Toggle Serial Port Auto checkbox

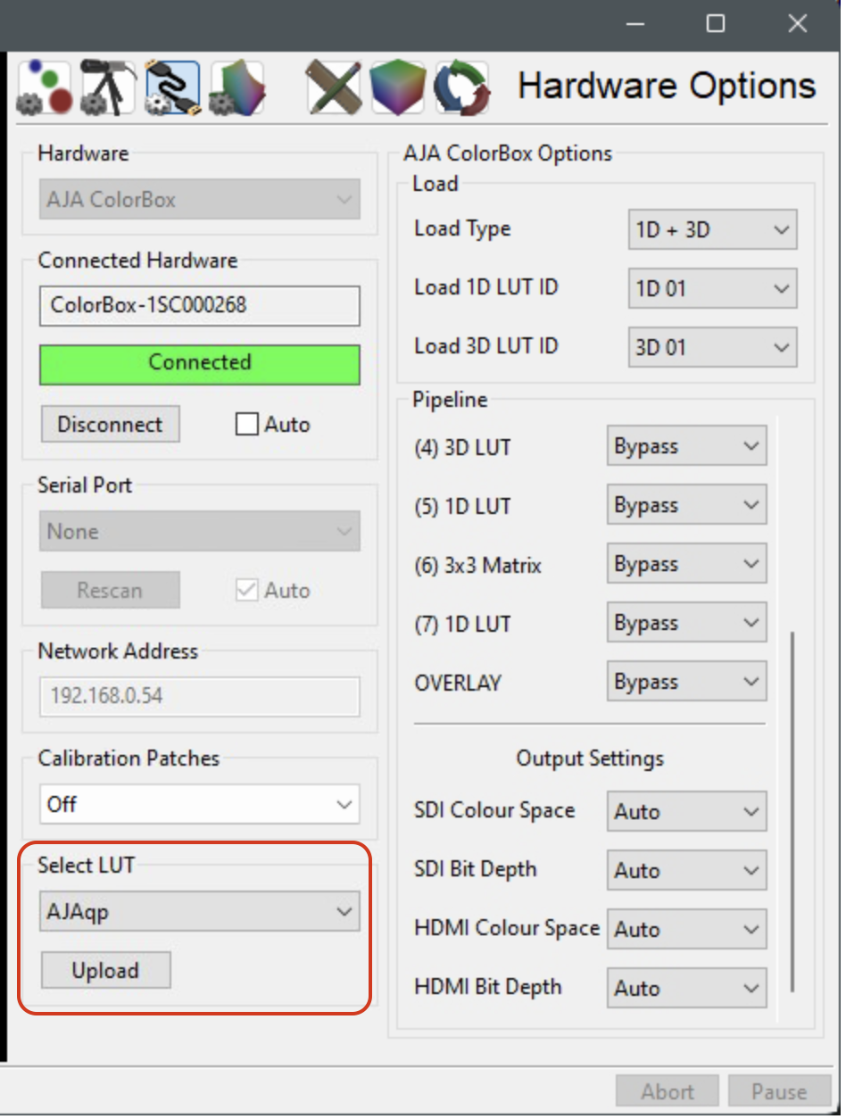click(247, 591)
